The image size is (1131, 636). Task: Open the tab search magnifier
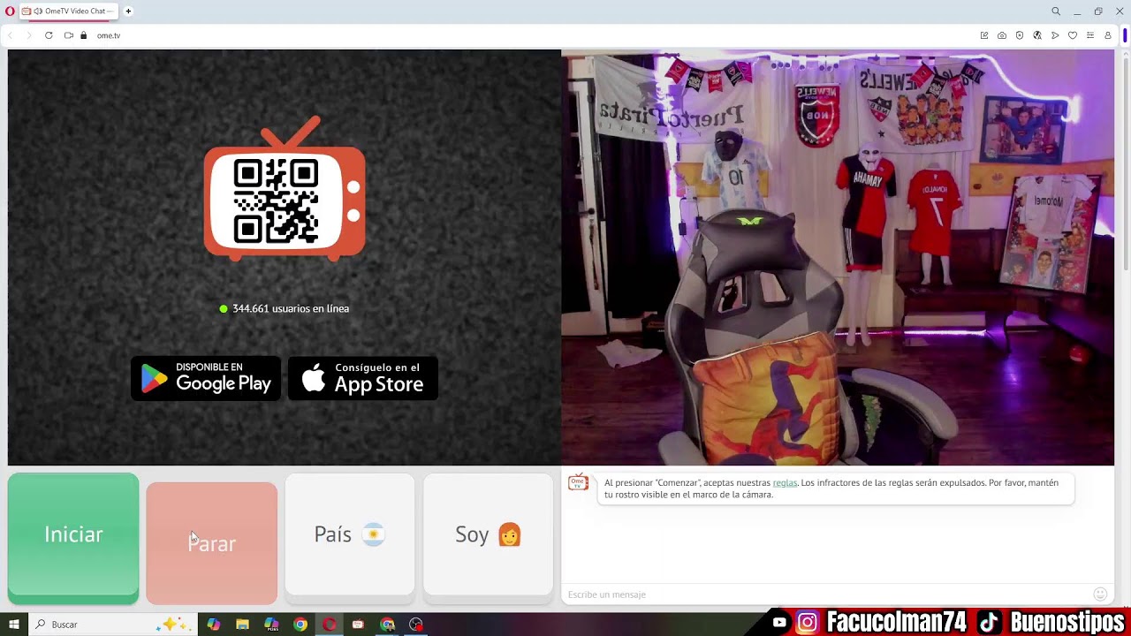[x=1056, y=11]
